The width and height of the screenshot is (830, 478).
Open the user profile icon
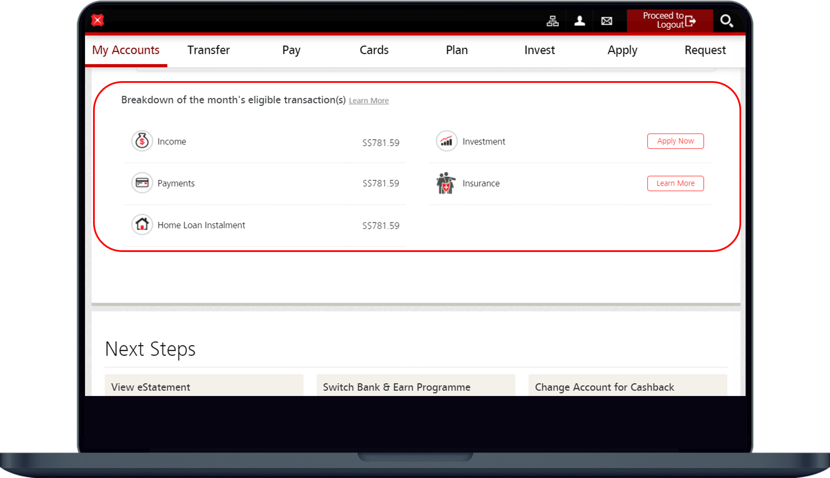[x=580, y=21]
